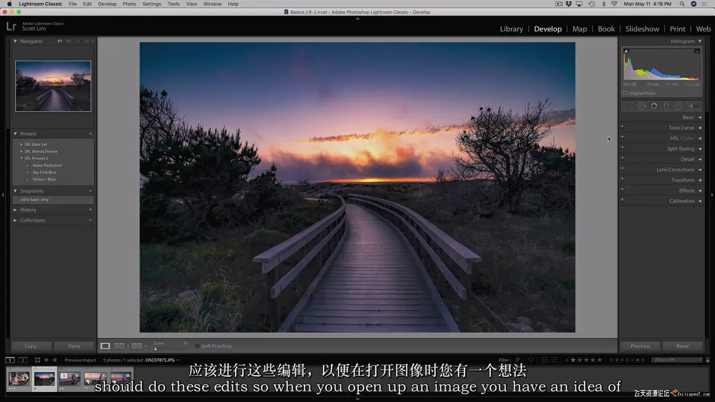Screen dimensions: 715x402
Task: Click the Copy... button
Action: pos(32,346)
